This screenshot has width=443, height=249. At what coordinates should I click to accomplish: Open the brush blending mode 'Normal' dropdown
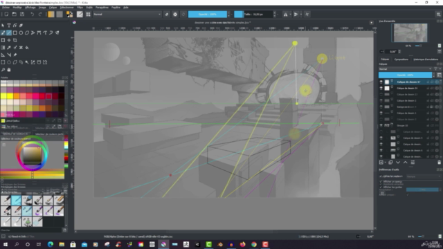pos(127,14)
